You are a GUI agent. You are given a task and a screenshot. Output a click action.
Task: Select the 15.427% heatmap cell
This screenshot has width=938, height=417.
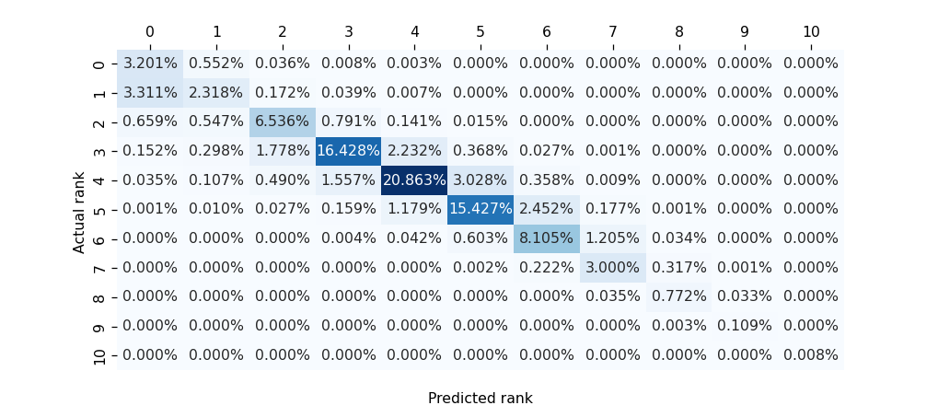click(x=481, y=209)
